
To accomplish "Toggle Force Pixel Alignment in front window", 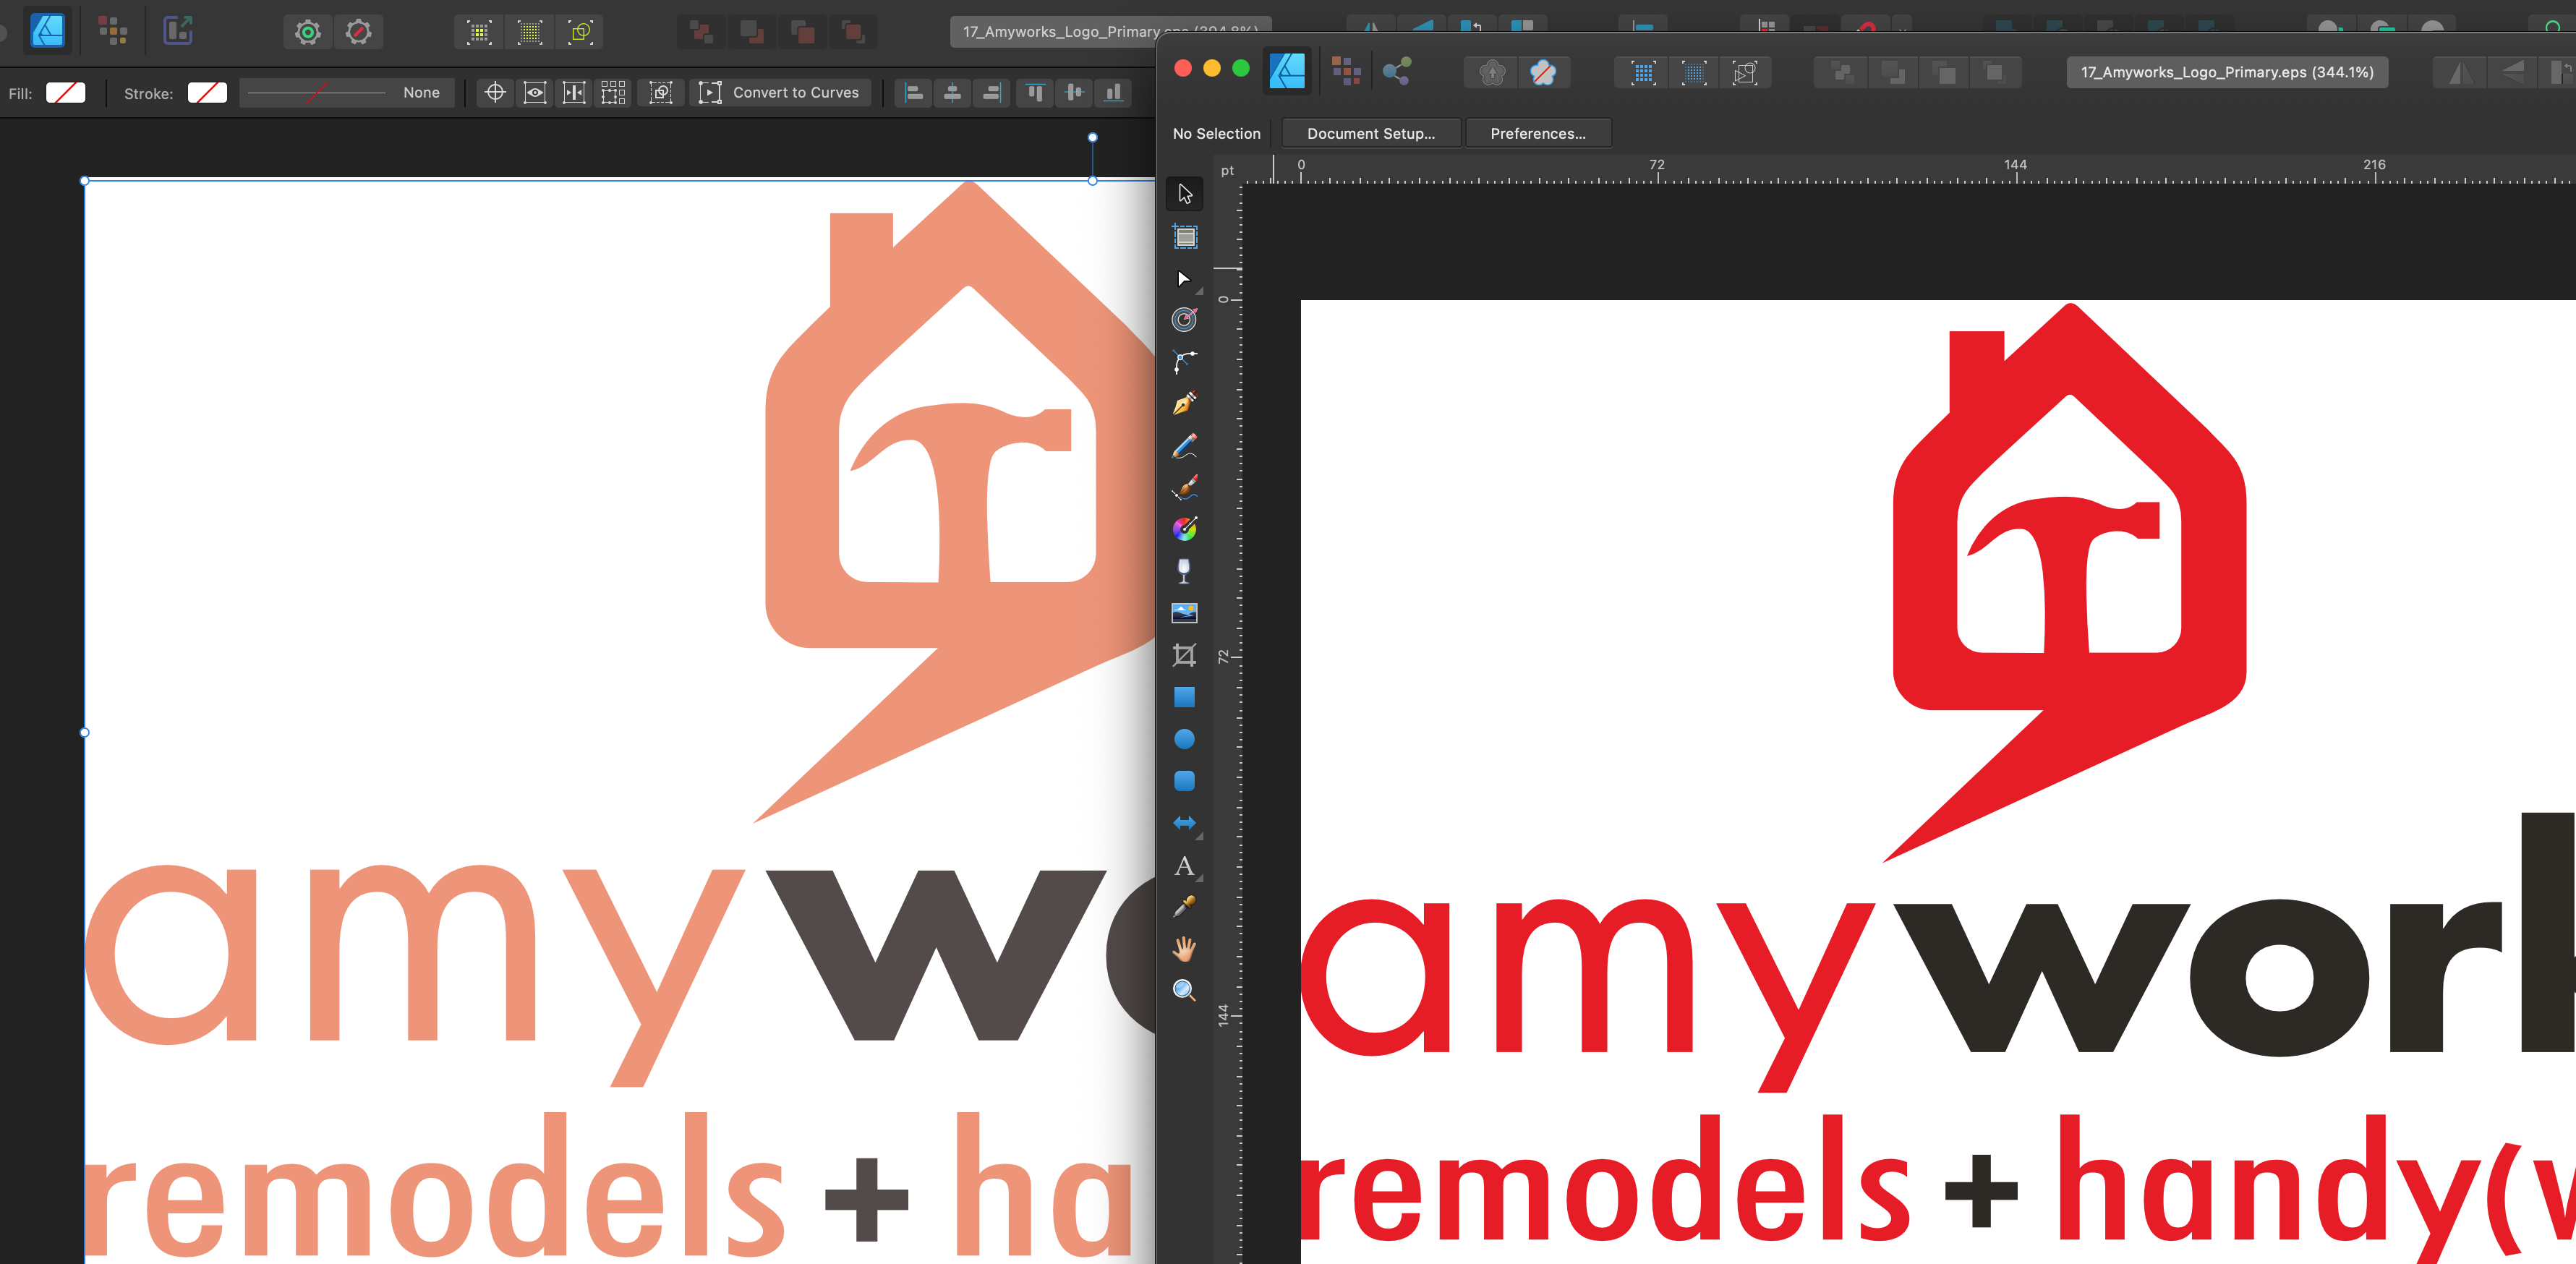I will [1643, 72].
